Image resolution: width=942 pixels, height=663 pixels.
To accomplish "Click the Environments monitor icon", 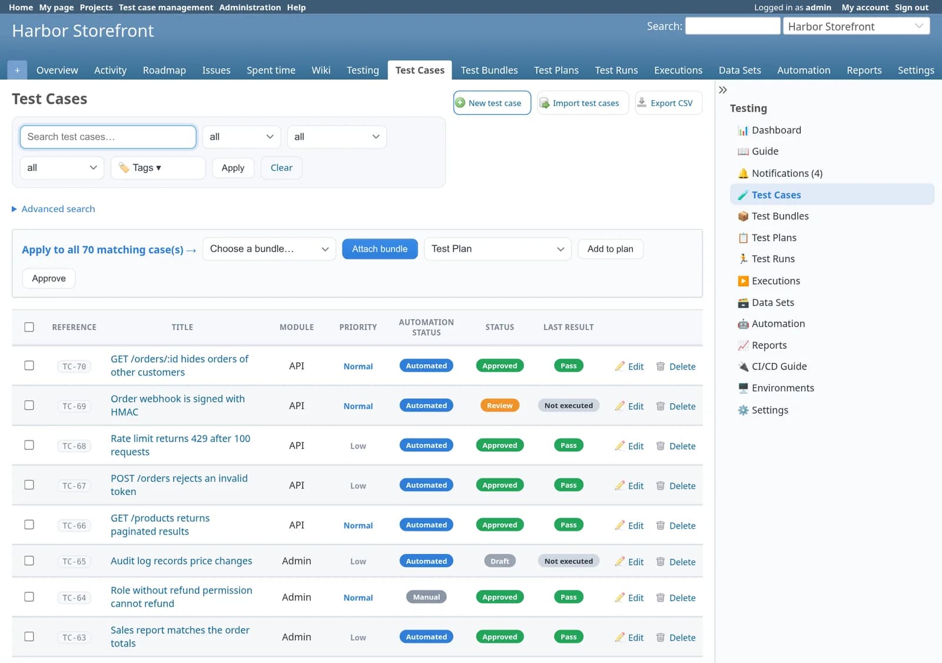I will click(x=743, y=388).
